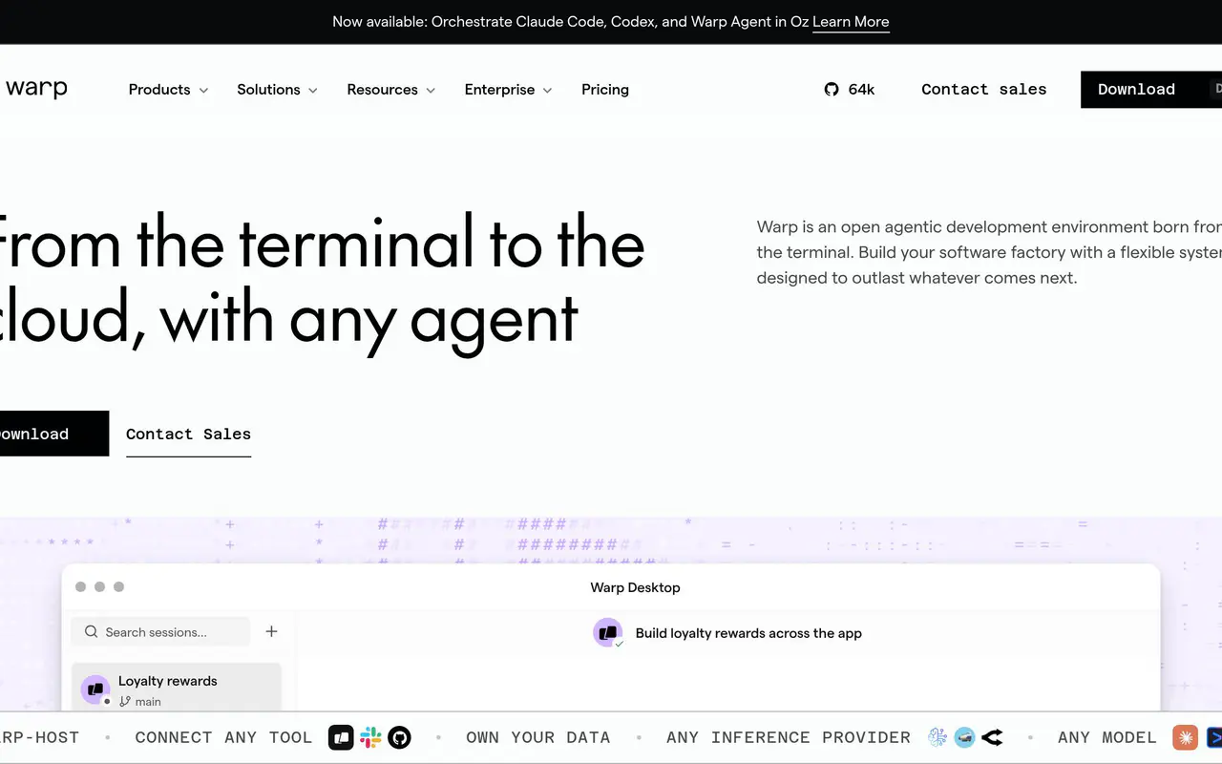Image resolution: width=1222 pixels, height=764 pixels.
Task: Expand the Enterprise dropdown chevron
Action: [547, 90]
